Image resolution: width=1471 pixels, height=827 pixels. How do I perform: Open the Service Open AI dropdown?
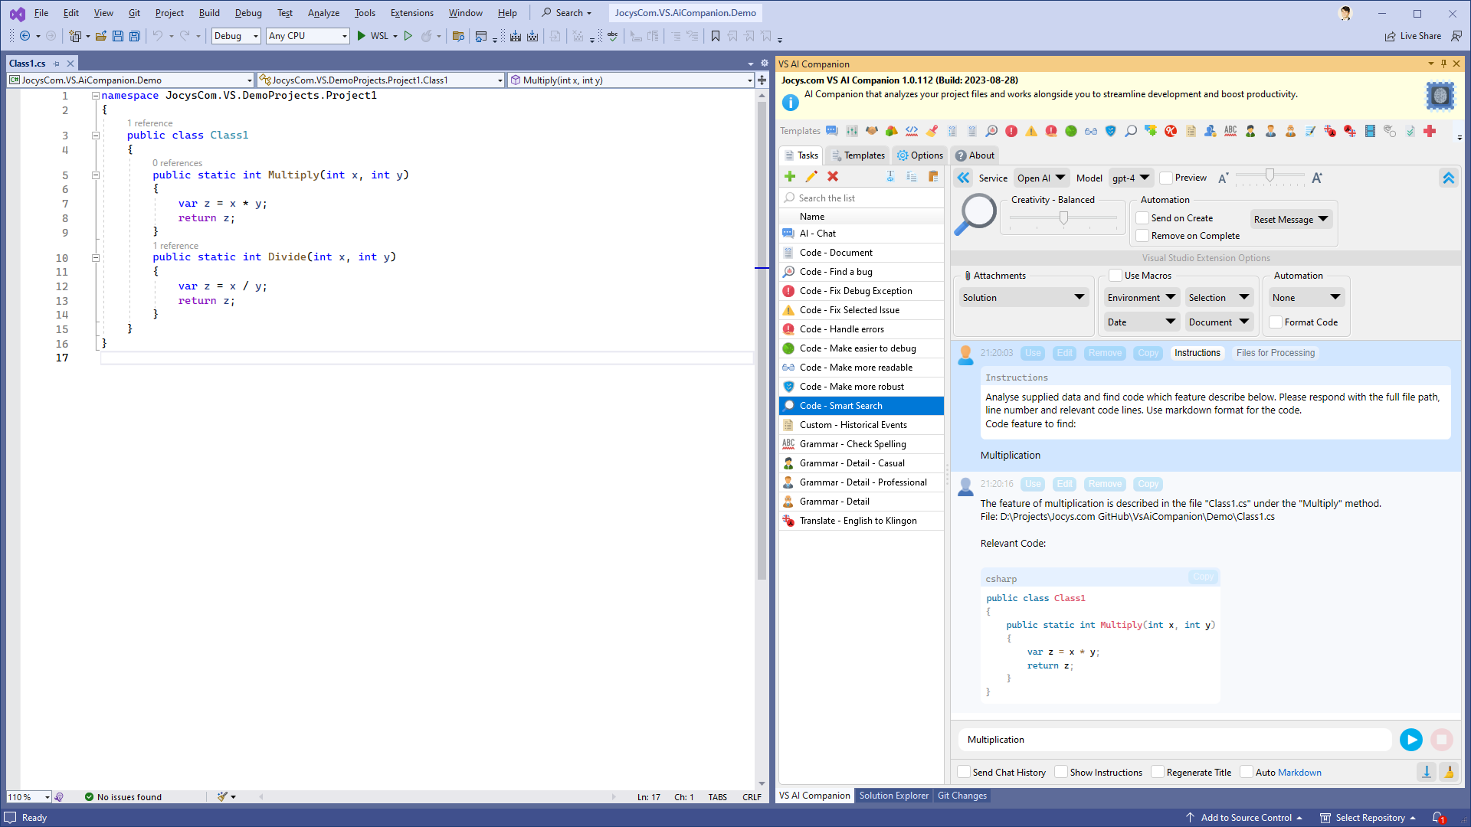(1041, 177)
